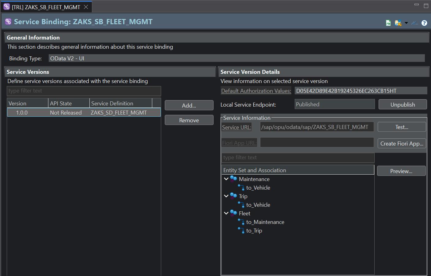Viewport: 431px width, 276px height.
Task: Click the Entity Set and Association header
Action: pyautogui.click(x=298, y=170)
